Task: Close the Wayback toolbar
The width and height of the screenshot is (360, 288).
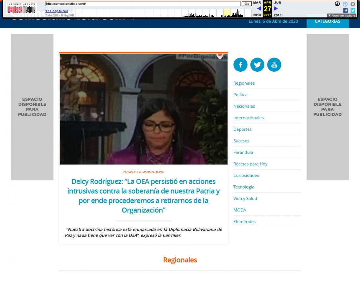Action: (353, 4)
